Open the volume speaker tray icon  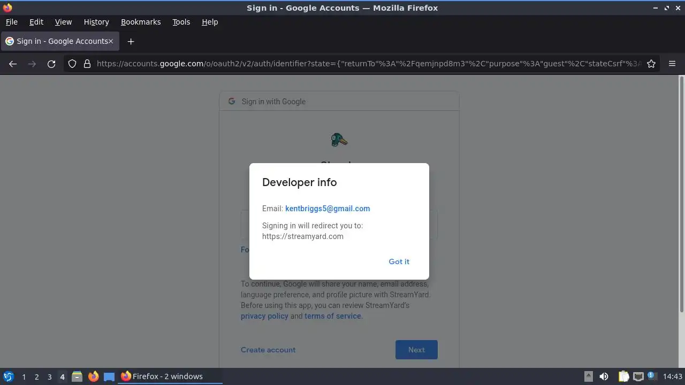pyautogui.click(x=604, y=376)
